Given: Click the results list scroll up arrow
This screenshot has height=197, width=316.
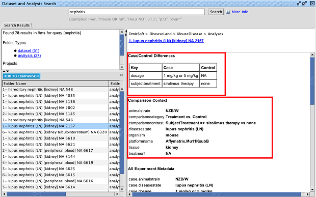Looking at the screenshot, I should 122,89.
